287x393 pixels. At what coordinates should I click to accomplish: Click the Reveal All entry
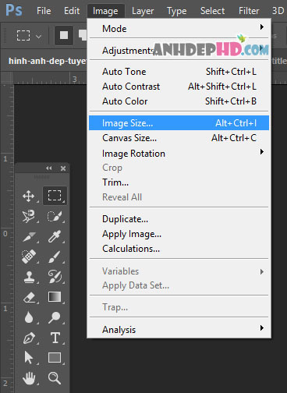[x=179, y=197]
